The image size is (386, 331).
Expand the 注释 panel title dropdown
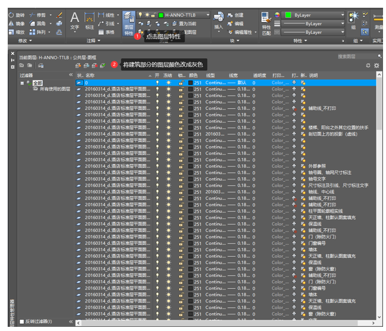[x=94, y=40]
